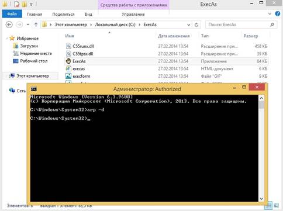Click the execas HTML document icon
Viewport: 283px width, 211px height.
tap(68, 68)
